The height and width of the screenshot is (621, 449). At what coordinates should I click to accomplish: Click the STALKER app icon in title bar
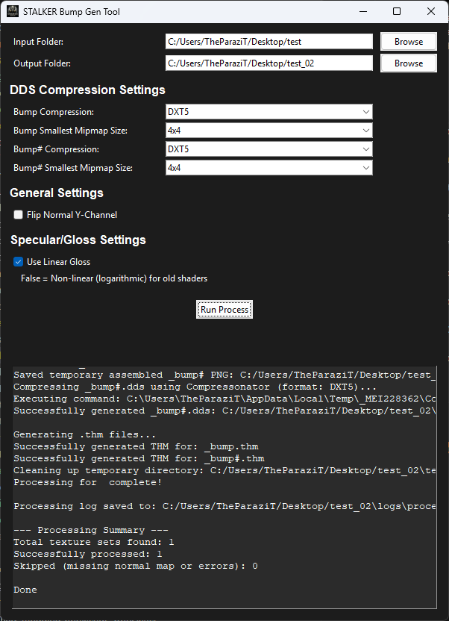[13, 12]
